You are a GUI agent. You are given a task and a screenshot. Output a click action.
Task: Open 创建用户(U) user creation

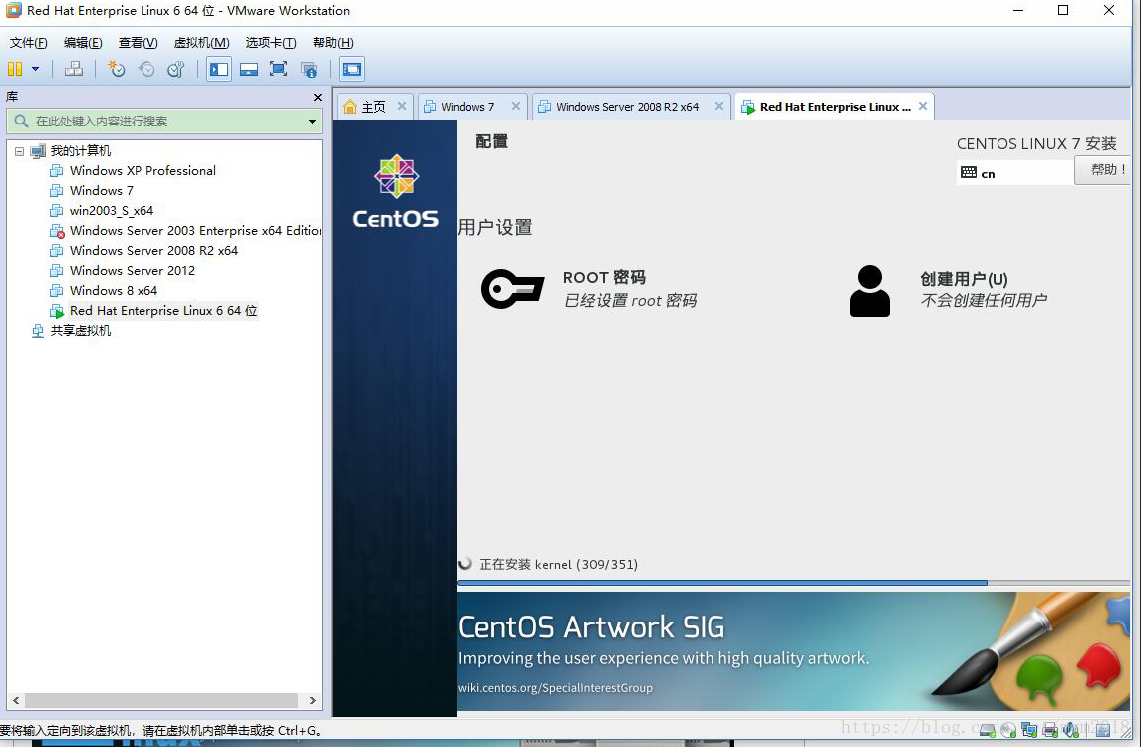click(964, 279)
